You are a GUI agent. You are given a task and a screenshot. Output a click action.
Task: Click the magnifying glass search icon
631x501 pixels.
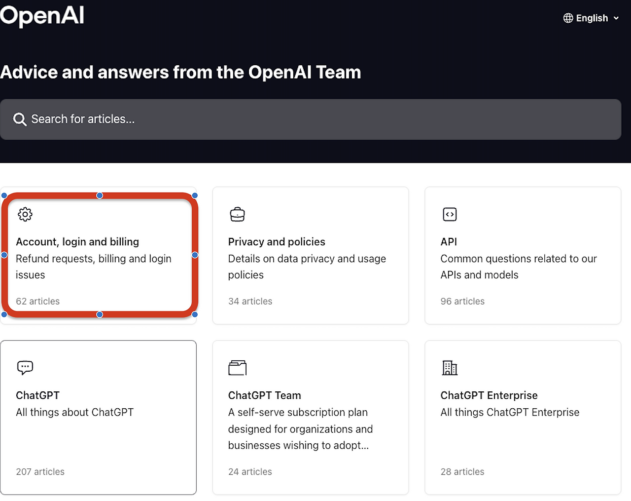pyautogui.click(x=20, y=119)
